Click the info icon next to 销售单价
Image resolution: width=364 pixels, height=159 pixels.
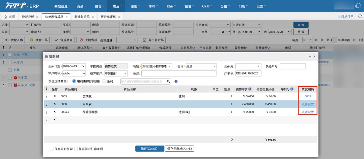pos(250,89)
